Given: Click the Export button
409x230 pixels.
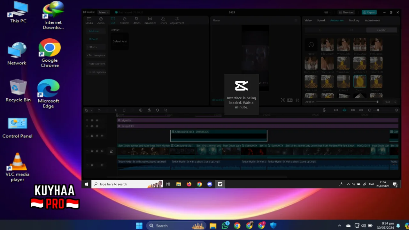Looking at the screenshot, I should click(369, 12).
